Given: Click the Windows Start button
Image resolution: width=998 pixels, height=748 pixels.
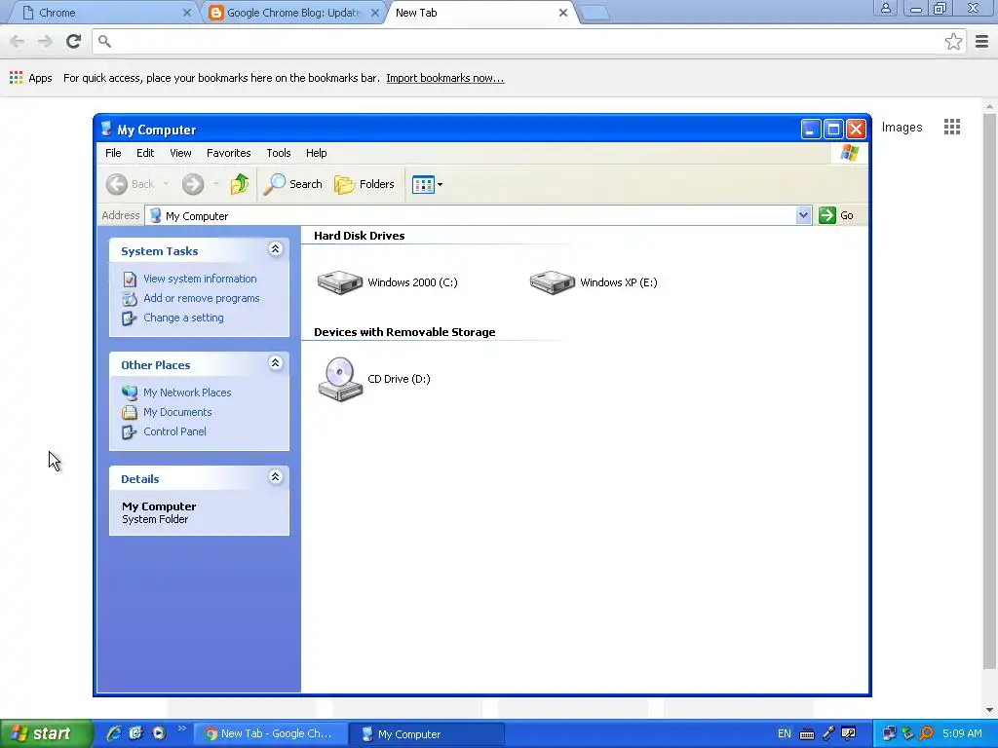Looking at the screenshot, I should point(45,734).
